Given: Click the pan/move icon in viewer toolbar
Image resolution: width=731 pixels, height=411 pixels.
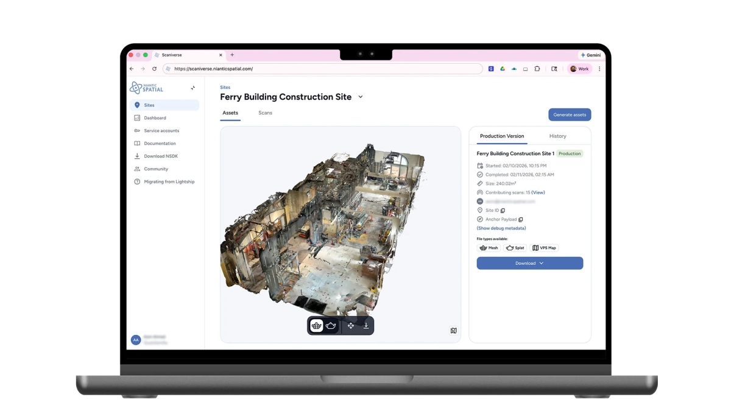Looking at the screenshot, I should tap(351, 325).
